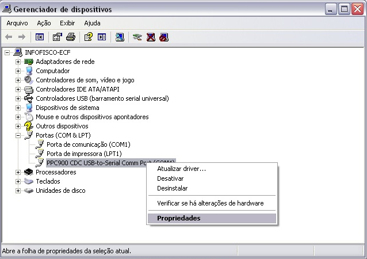Select Porta de comunicação (COM1)
The width and height of the screenshot is (367, 259).
click(89, 144)
